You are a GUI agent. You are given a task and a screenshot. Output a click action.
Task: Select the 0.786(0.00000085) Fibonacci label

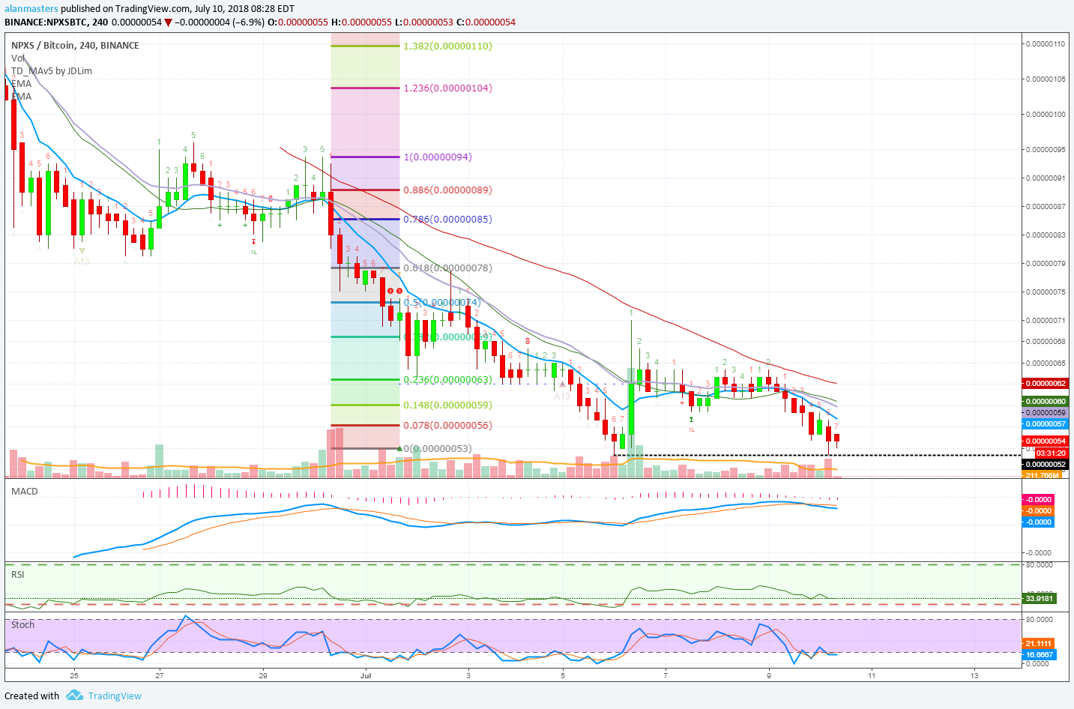click(x=447, y=219)
